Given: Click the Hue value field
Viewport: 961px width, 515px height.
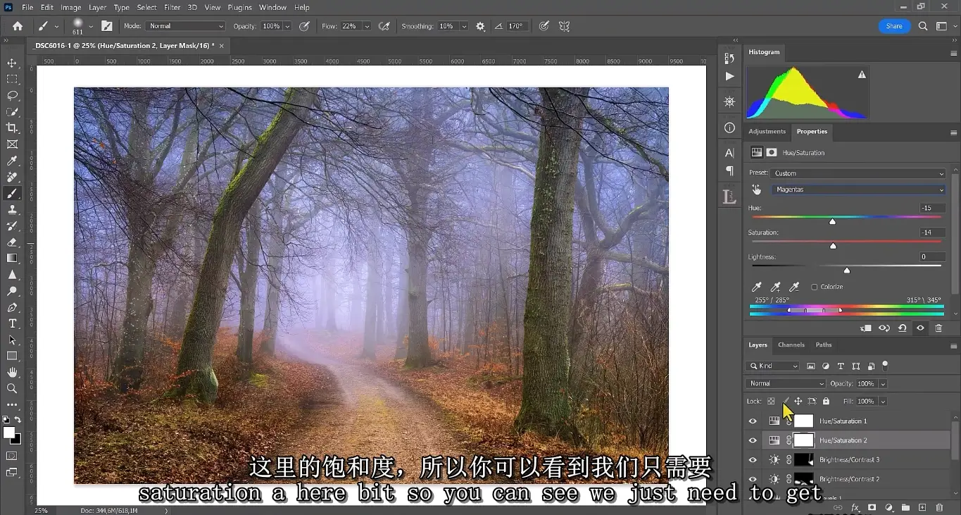Looking at the screenshot, I should pyautogui.click(x=932, y=208).
